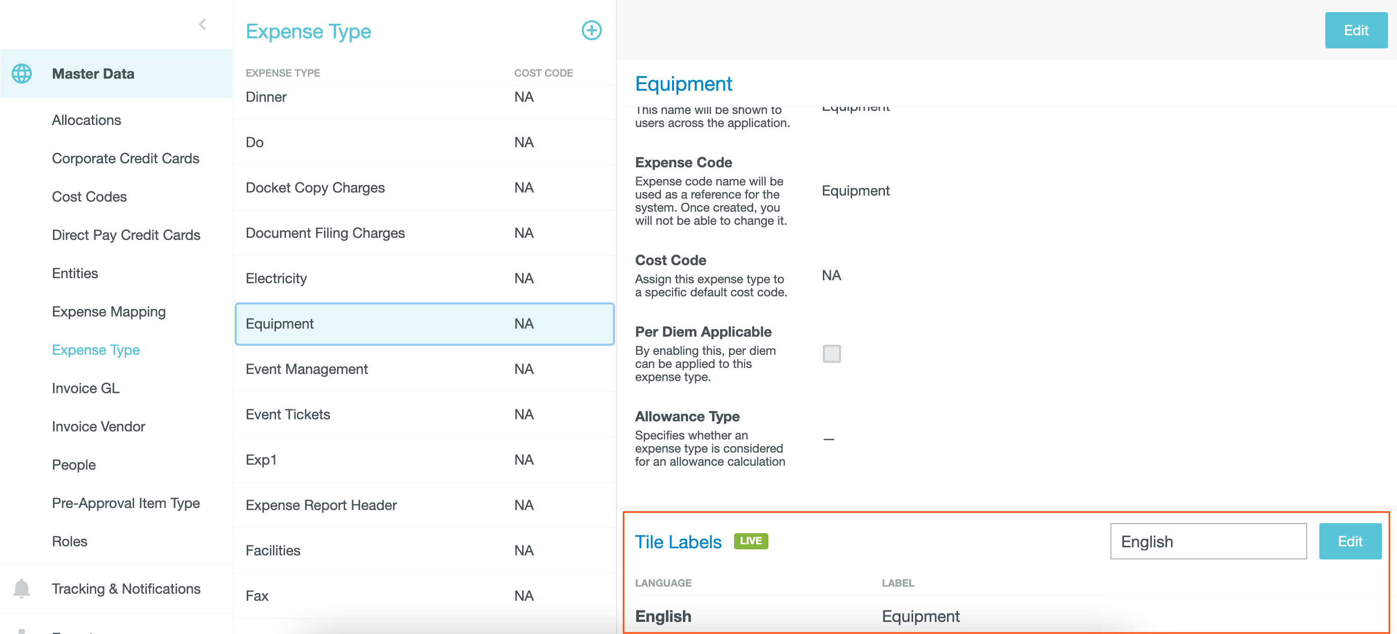Collapse the sidebar with the chevron arrow
Screen dimensions: 1397x634
click(203, 24)
